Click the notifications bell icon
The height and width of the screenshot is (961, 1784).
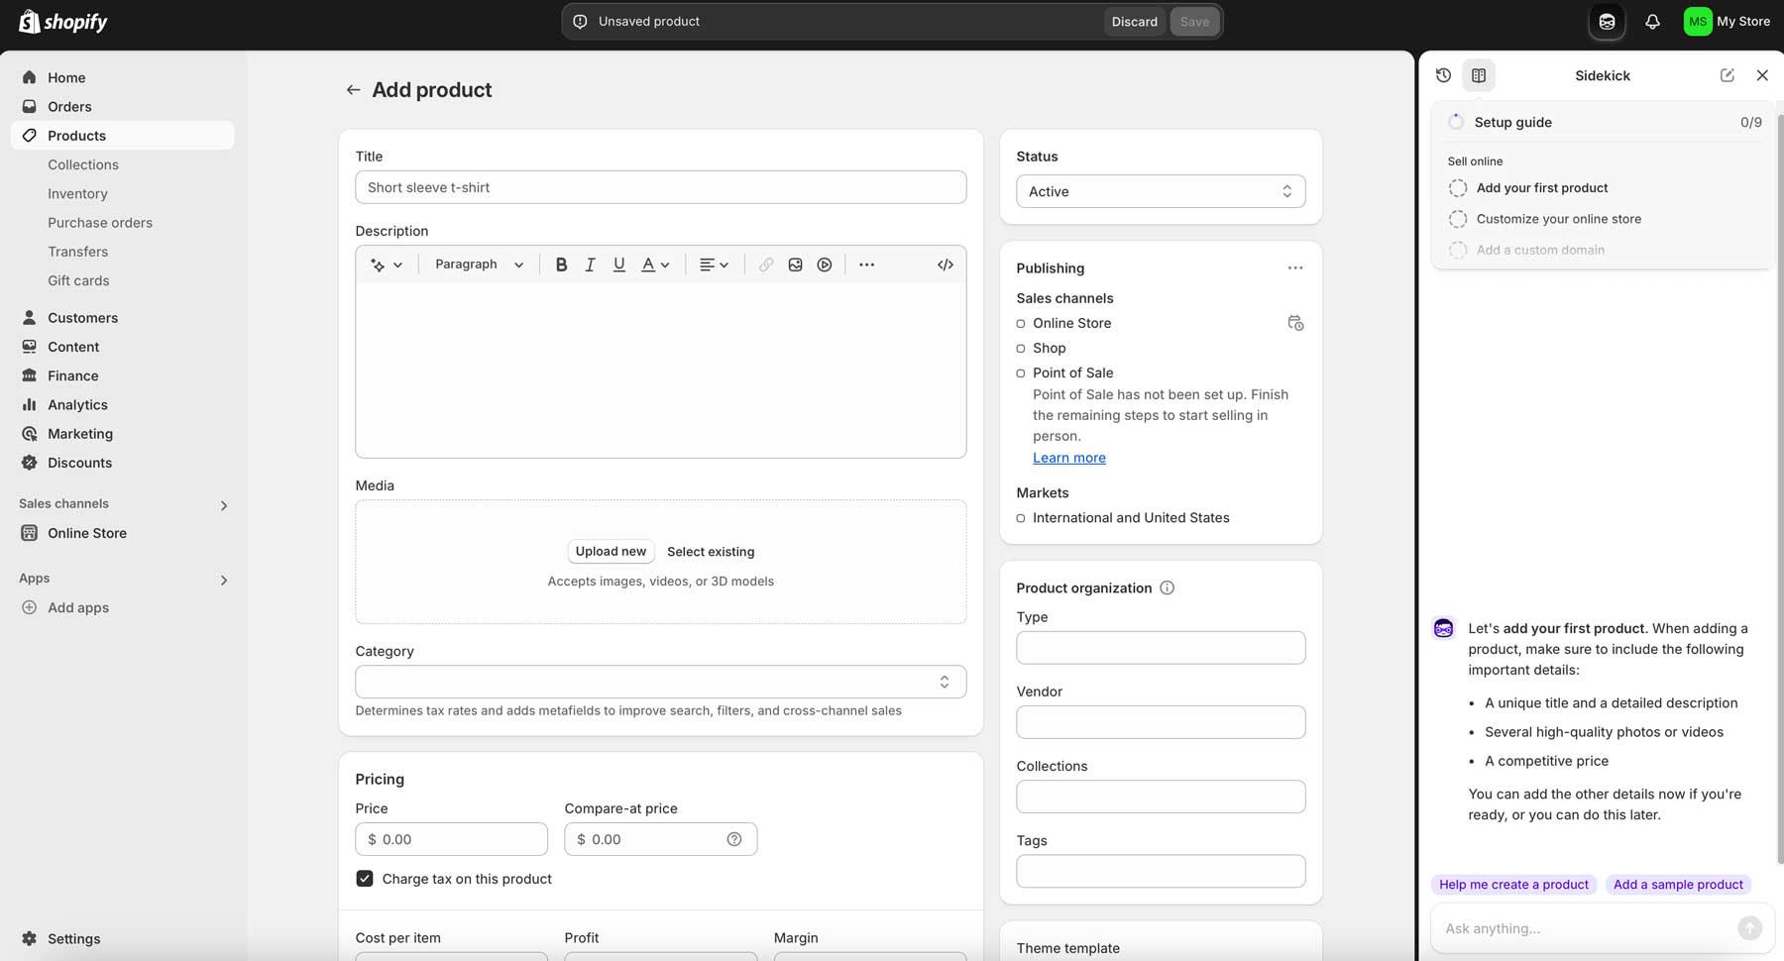[x=1652, y=21]
